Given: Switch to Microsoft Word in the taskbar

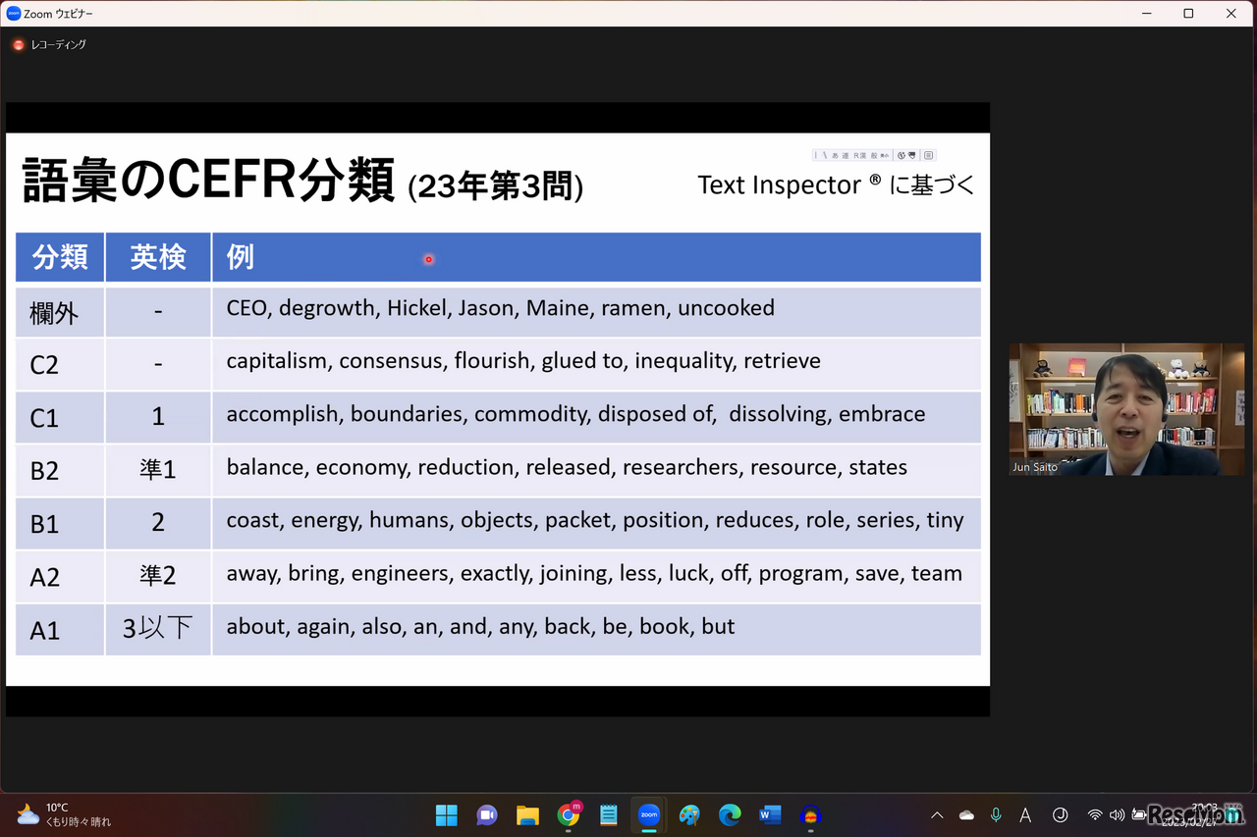Looking at the screenshot, I should (770, 815).
